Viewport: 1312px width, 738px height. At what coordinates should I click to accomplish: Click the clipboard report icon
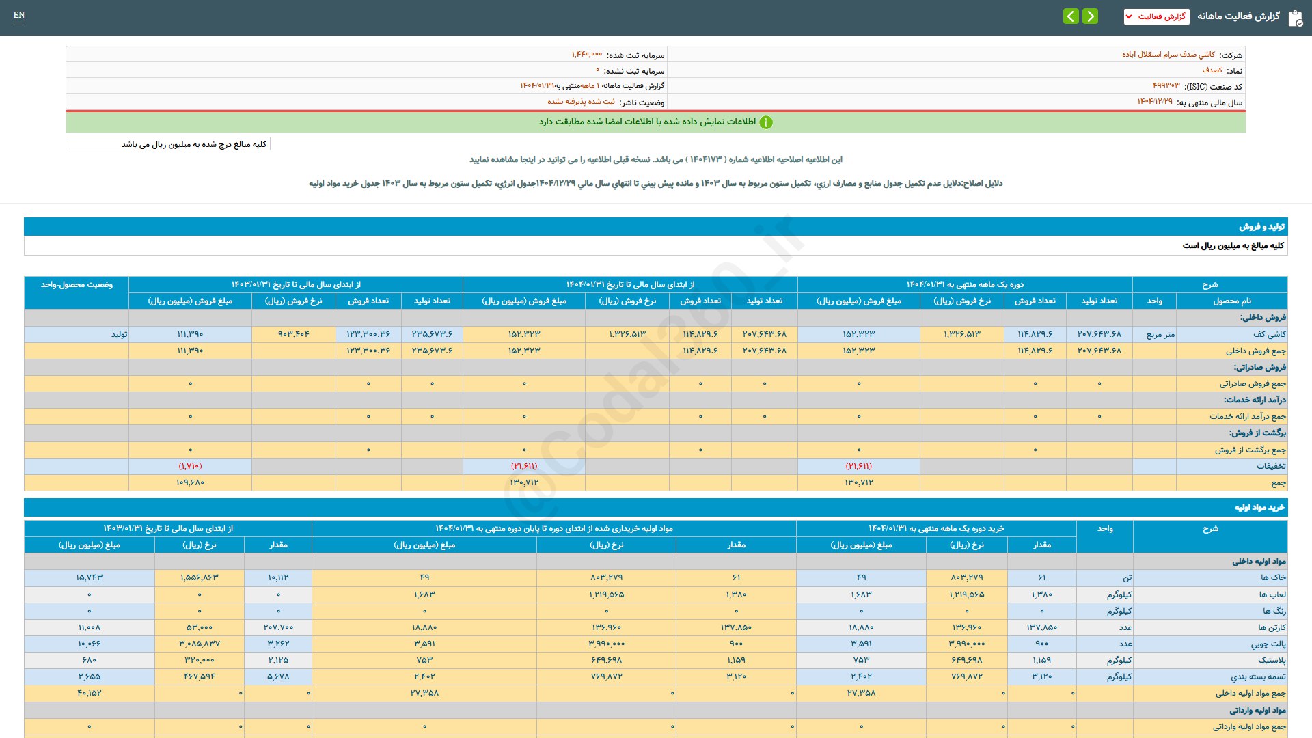(x=1295, y=18)
